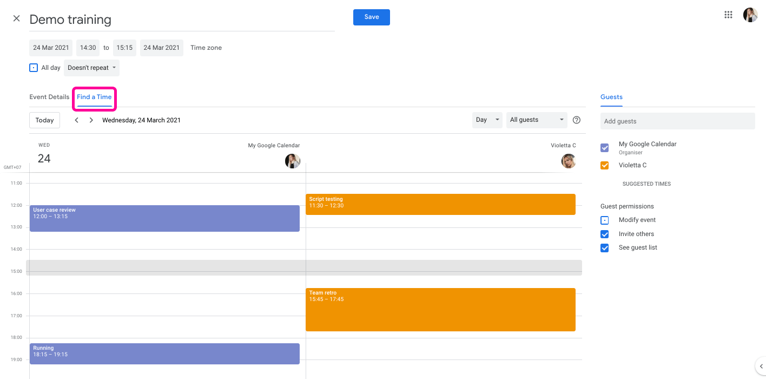Click the account profile avatar at top right

pyautogui.click(x=750, y=15)
